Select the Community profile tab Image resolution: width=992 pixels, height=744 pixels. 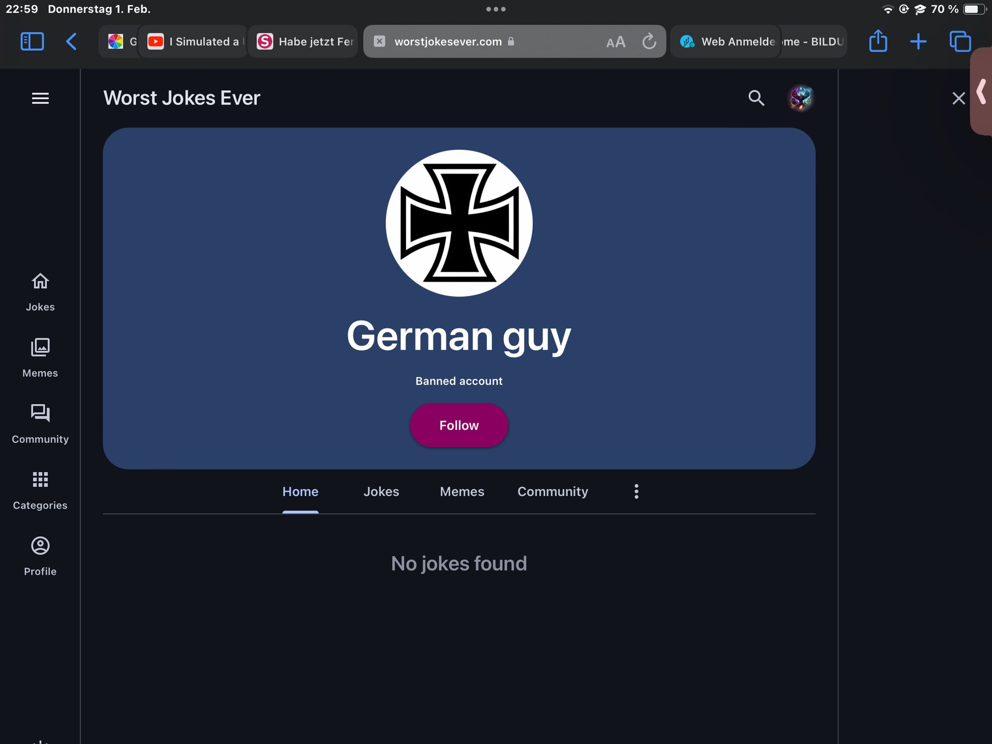[x=553, y=491]
